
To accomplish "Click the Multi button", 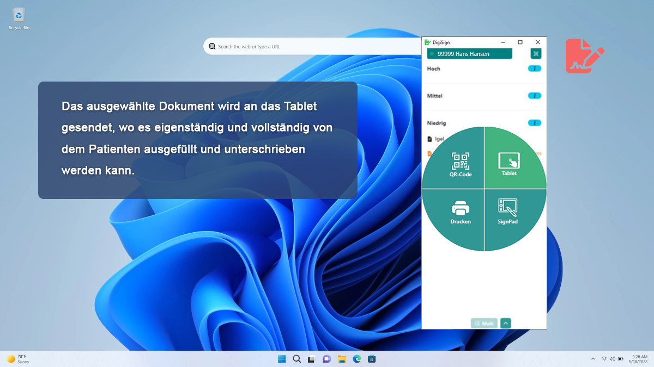I will tap(484, 324).
